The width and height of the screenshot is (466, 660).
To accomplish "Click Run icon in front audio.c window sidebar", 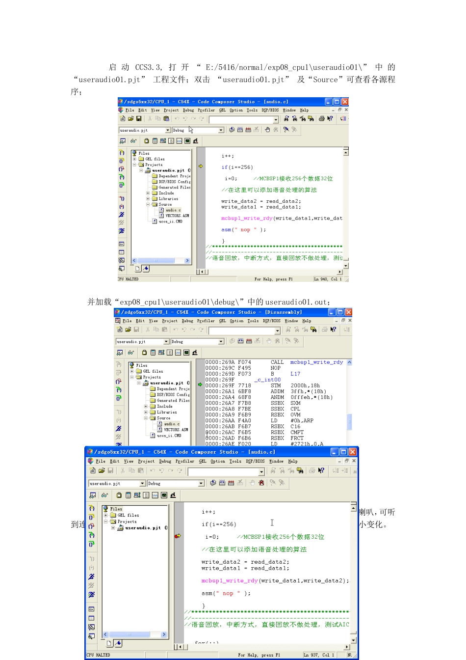I will point(91,577).
